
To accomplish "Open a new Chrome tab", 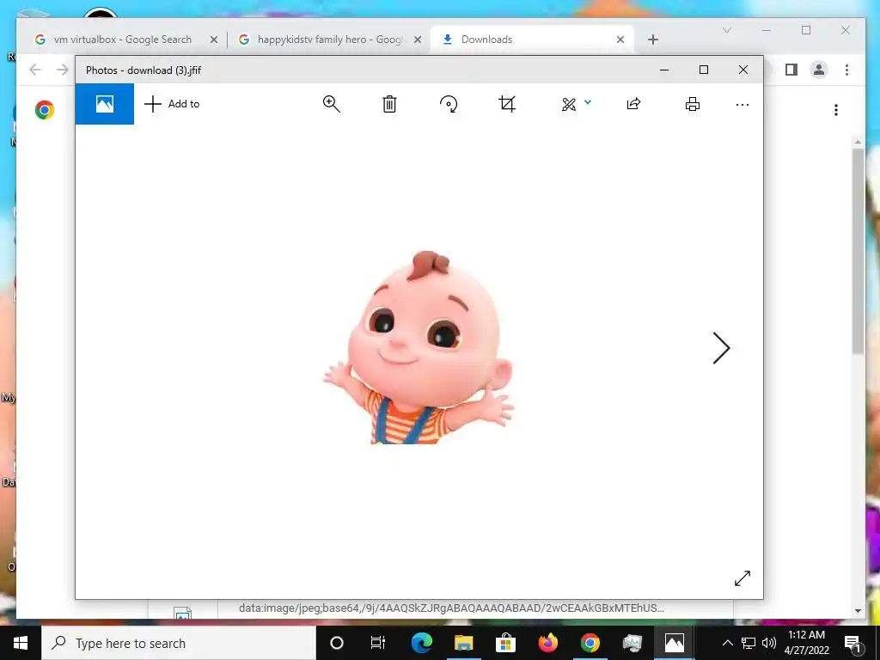I will point(653,40).
